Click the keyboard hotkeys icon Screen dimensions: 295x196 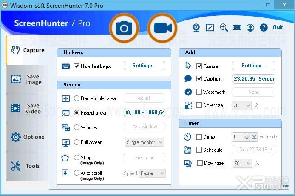click(65, 66)
